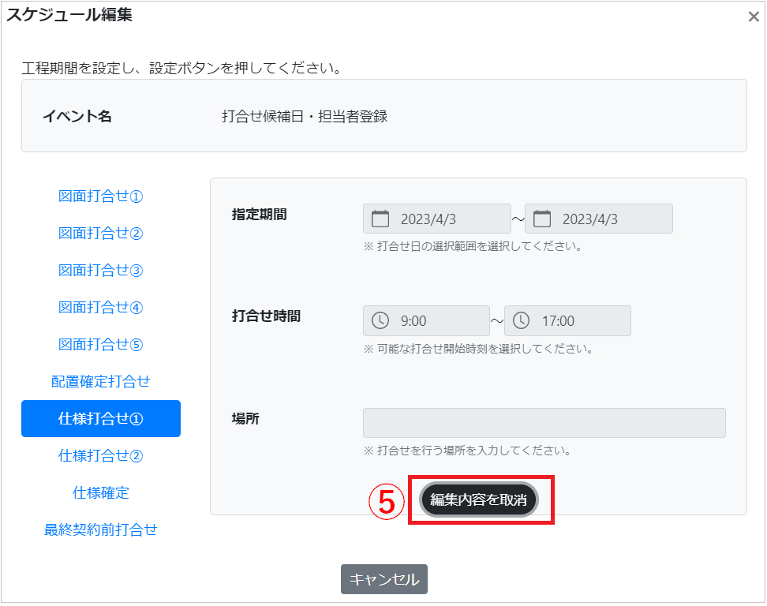Image resolution: width=767 pixels, height=606 pixels.
Task: Select 図面打合せ⑤ tab
Action: [x=100, y=345]
